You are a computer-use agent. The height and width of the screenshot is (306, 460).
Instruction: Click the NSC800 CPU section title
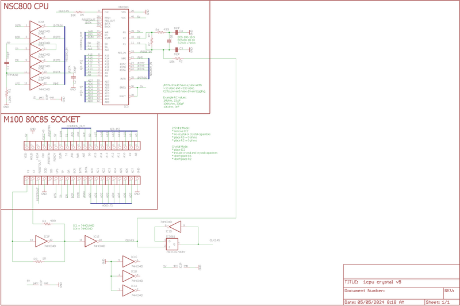pos(26,6)
